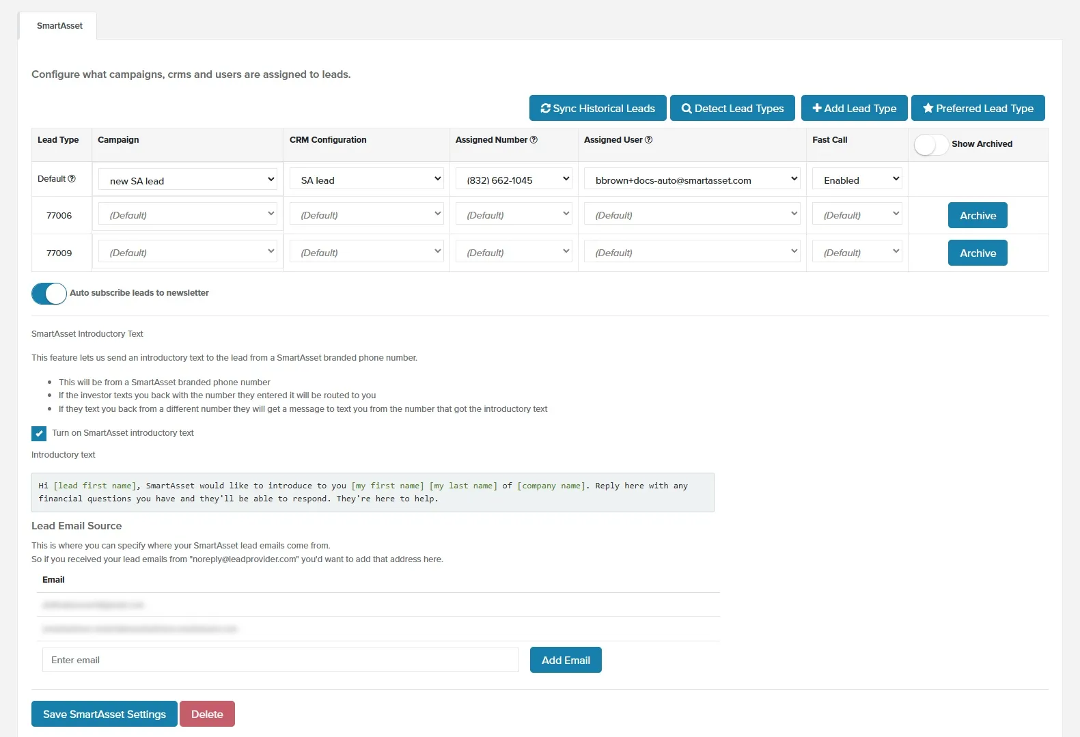
Task: Click the help icon next to Assigned User
Action: click(648, 140)
